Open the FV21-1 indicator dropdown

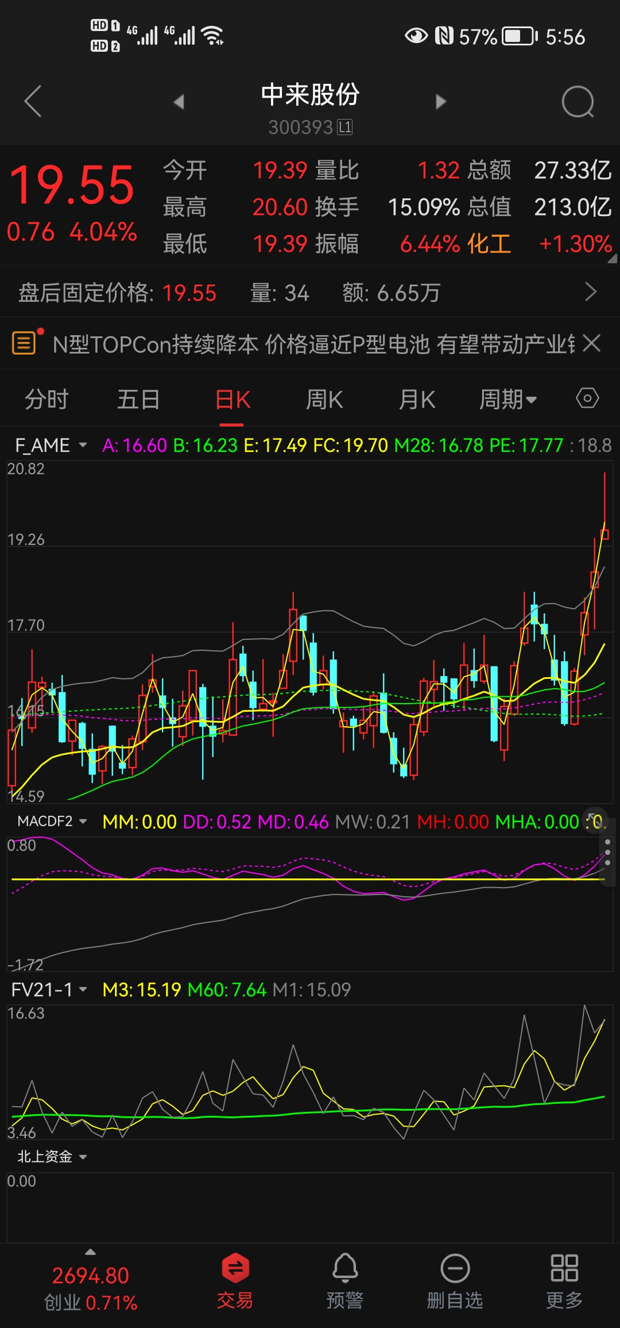coord(49,989)
